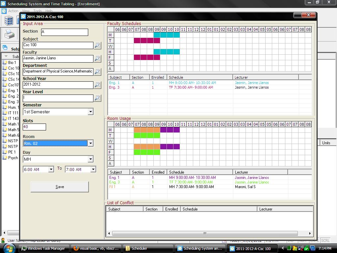The image size is (337, 253).
Task: Click inside the Section input field
Action: pyautogui.click(x=65, y=32)
